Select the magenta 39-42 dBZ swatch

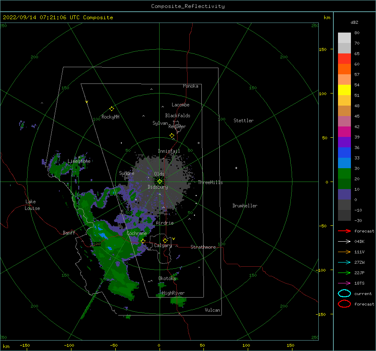[344, 132]
